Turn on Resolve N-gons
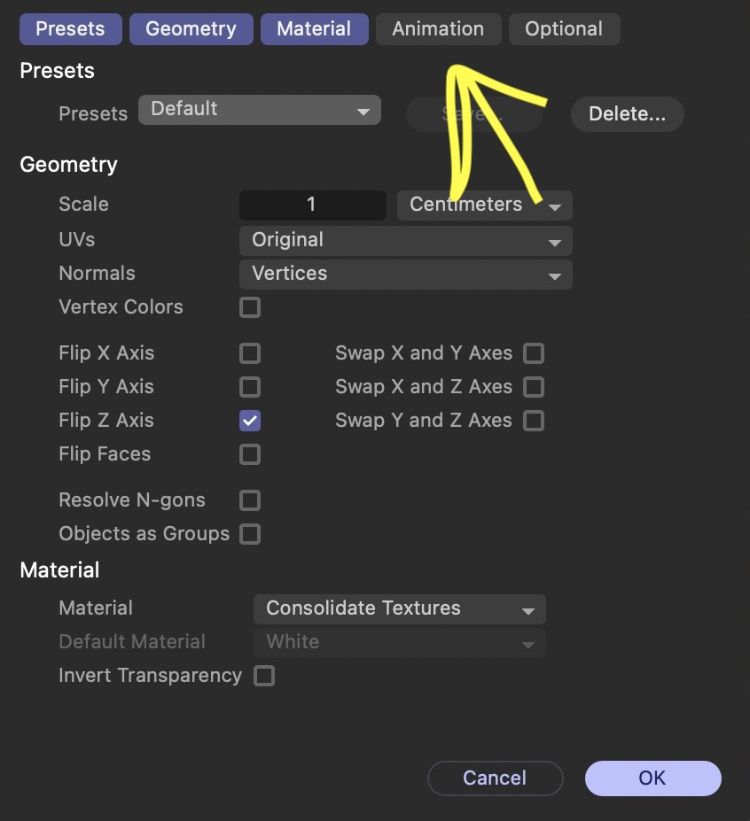This screenshot has height=821, width=750. point(250,500)
